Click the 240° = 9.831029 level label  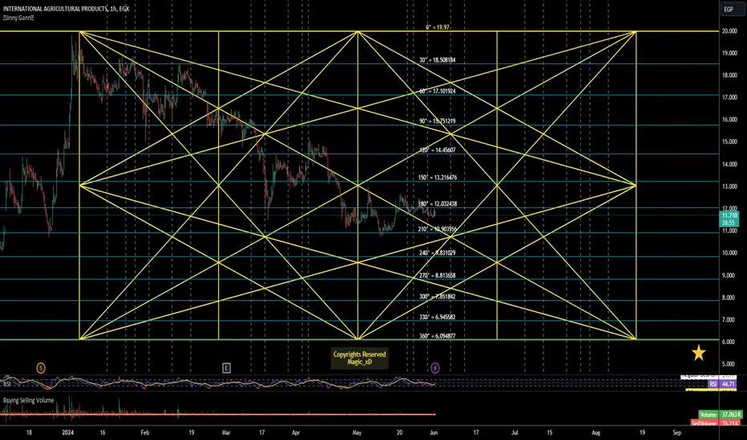[x=438, y=253]
